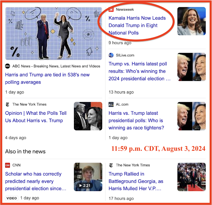The height and width of the screenshot is (205, 212).
Task: Click the ABC News round logo icon
Action: coord(8,66)
